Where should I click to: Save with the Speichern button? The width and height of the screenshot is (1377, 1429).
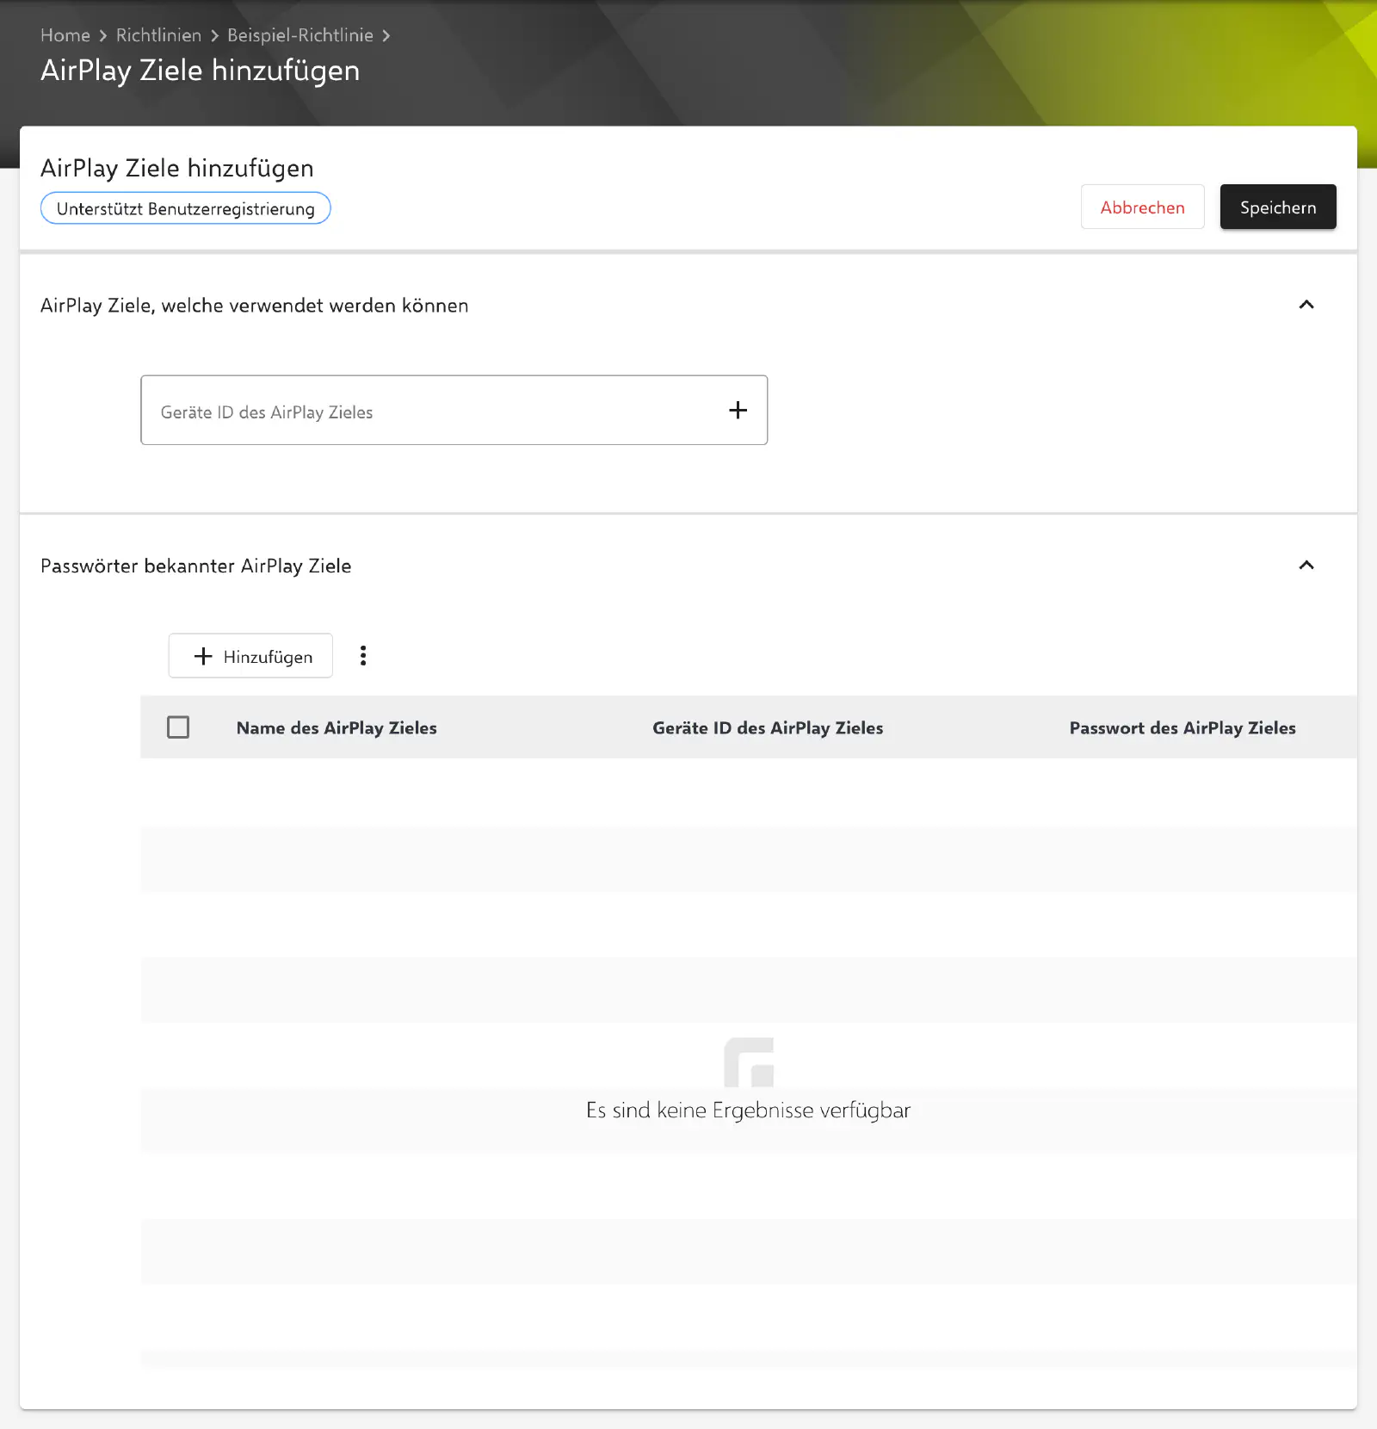[x=1278, y=207]
